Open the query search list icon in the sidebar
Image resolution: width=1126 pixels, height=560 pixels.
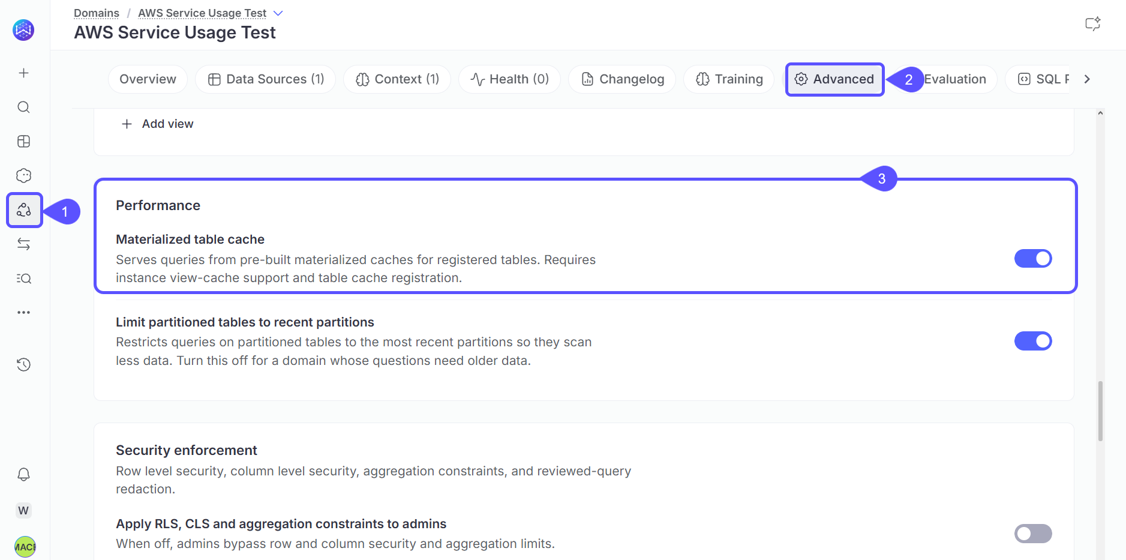[x=23, y=278]
